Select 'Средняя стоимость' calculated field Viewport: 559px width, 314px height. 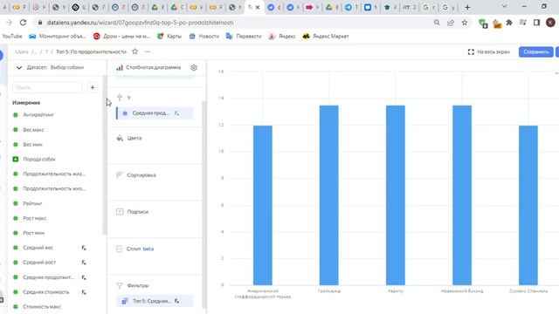coord(46,292)
